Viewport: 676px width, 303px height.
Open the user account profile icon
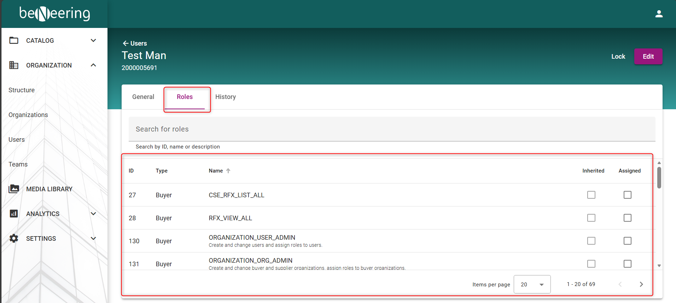point(659,14)
